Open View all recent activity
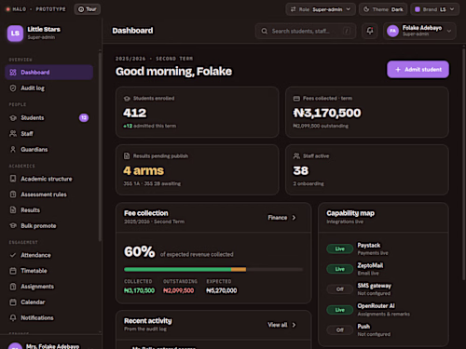Image resolution: width=466 pixels, height=349 pixels. [x=281, y=325]
